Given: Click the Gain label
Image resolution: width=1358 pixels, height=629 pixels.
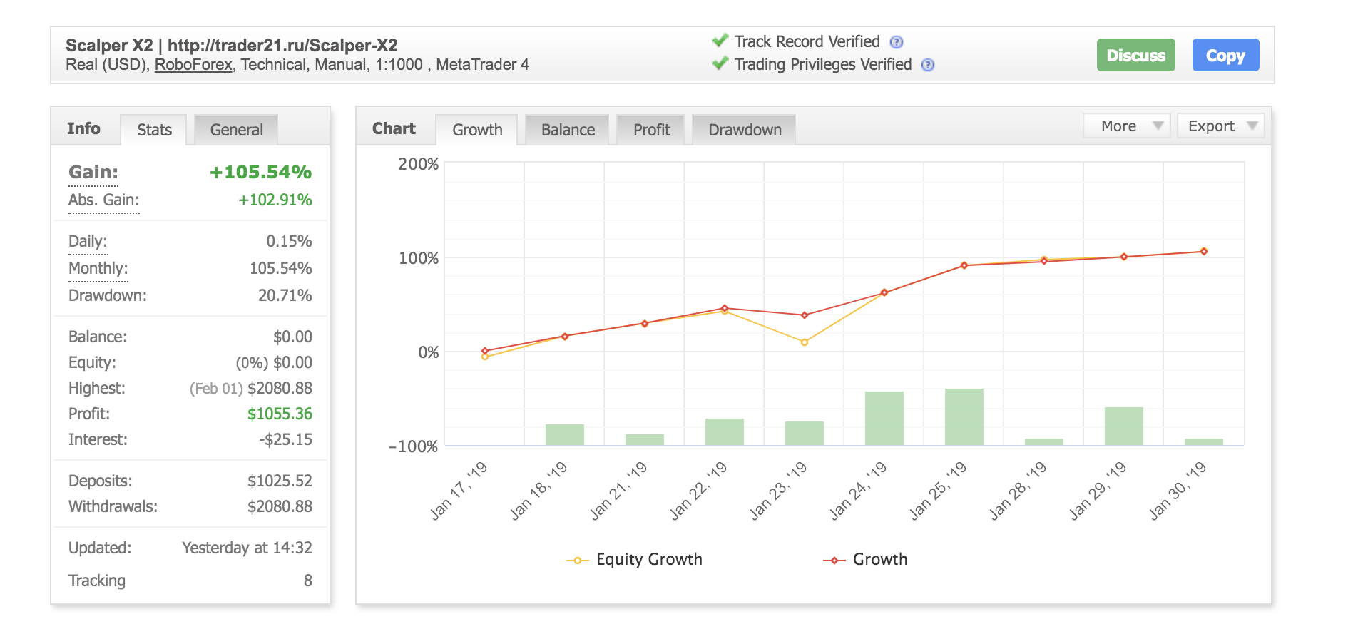Looking at the screenshot, I should tap(93, 172).
